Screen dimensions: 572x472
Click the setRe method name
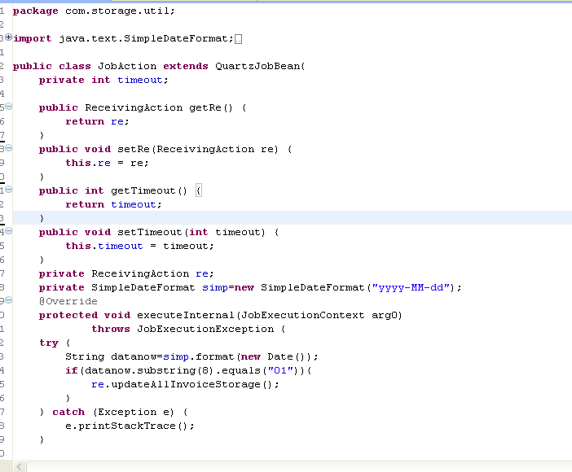134,150
